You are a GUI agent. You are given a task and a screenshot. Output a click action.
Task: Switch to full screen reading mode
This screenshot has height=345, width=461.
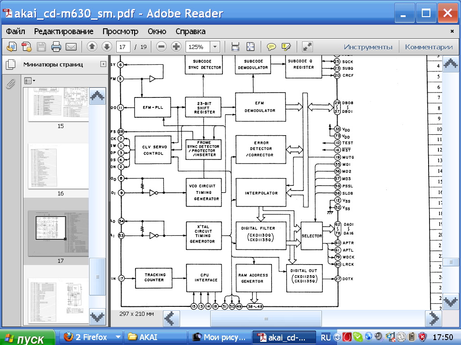pyautogui.click(x=307, y=47)
